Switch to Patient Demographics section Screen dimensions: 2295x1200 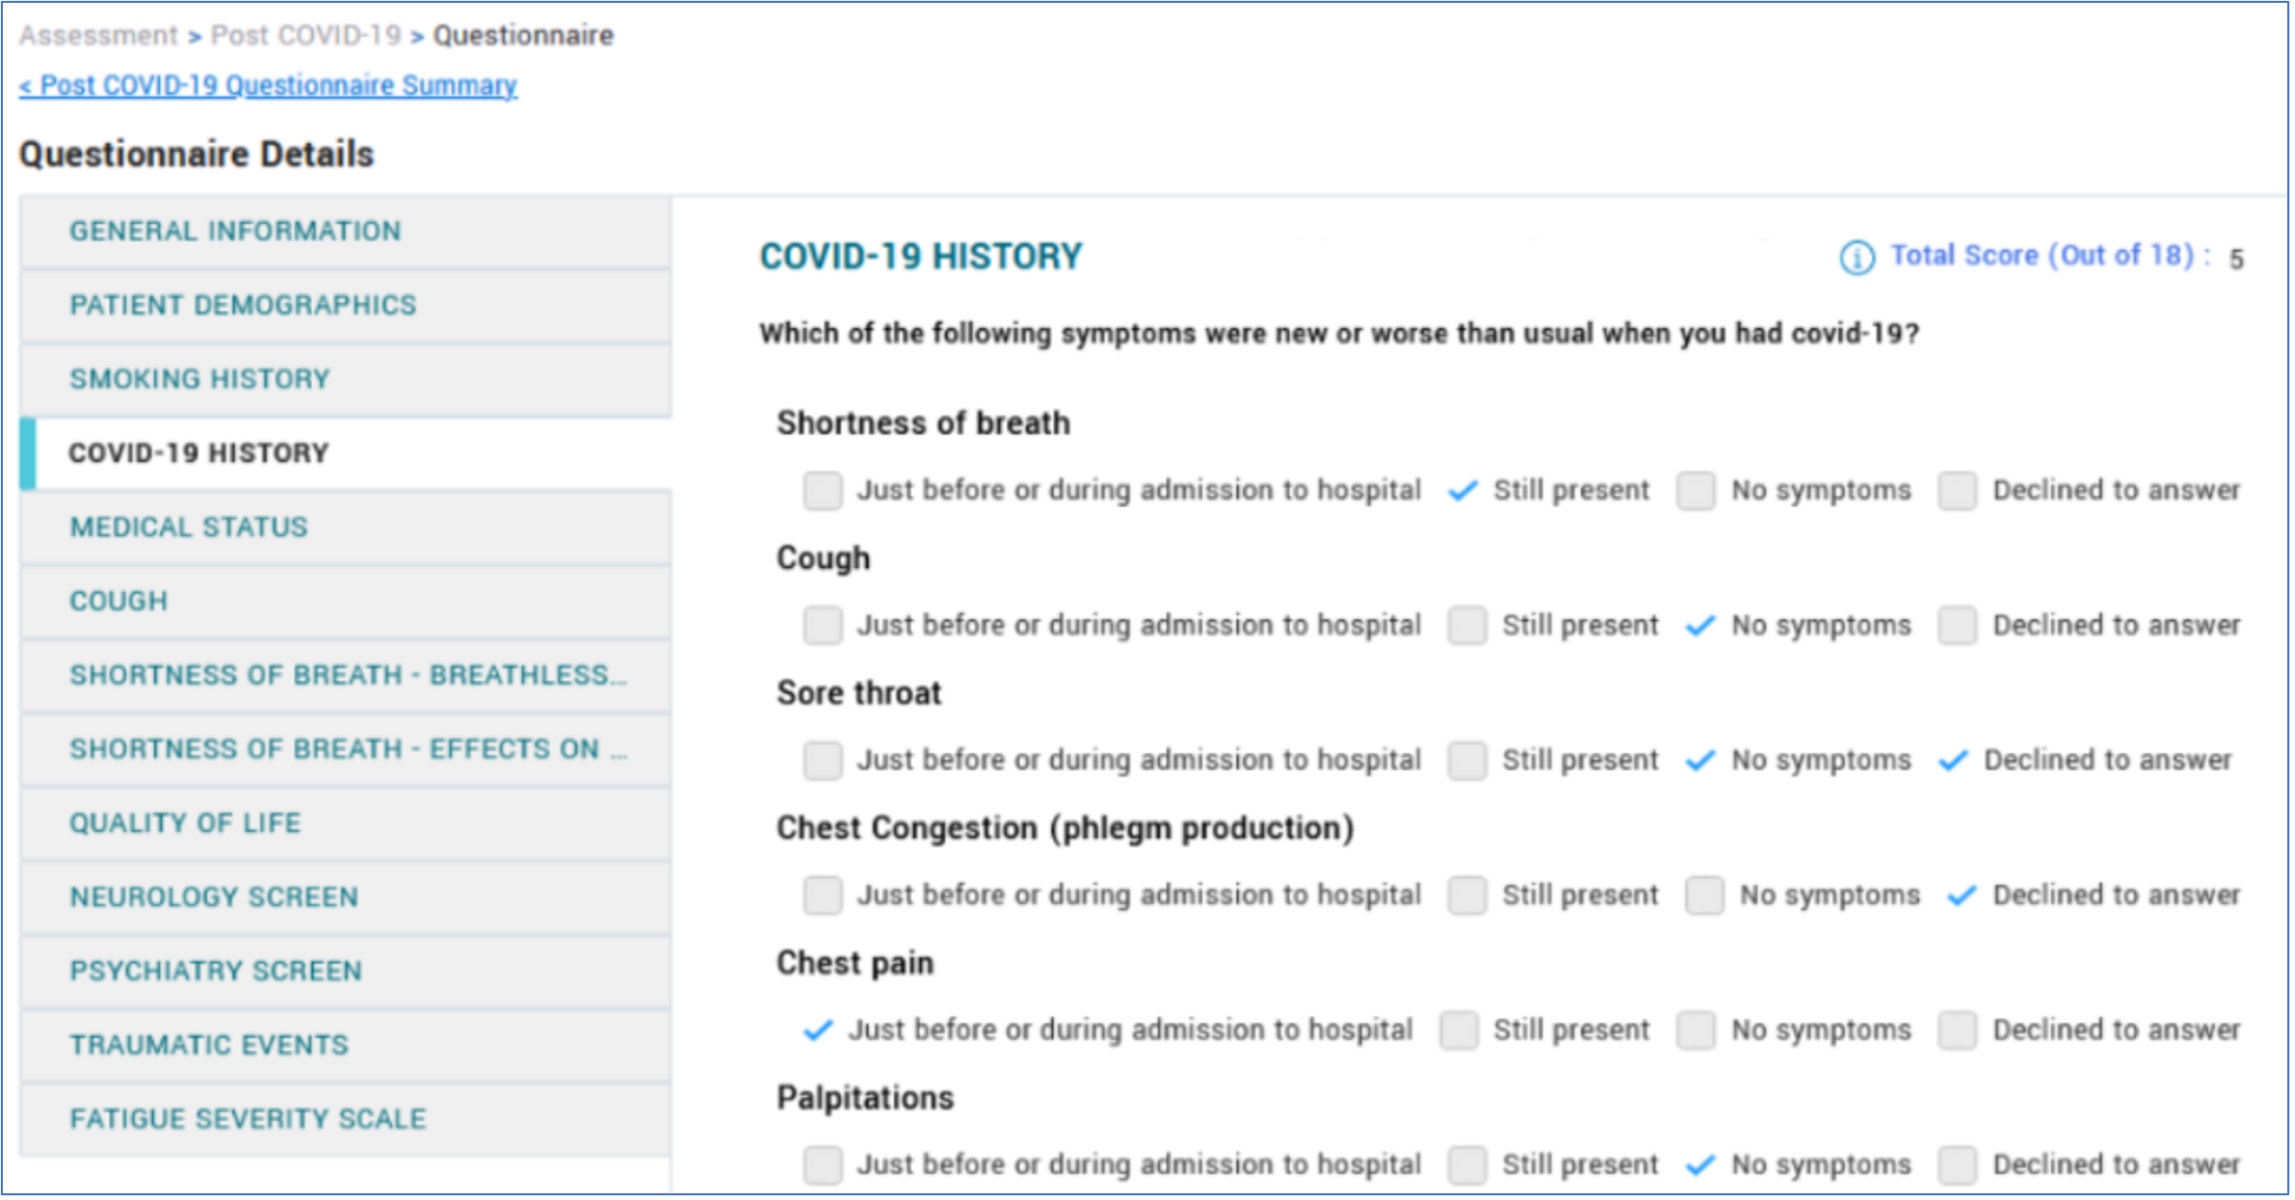point(243,305)
